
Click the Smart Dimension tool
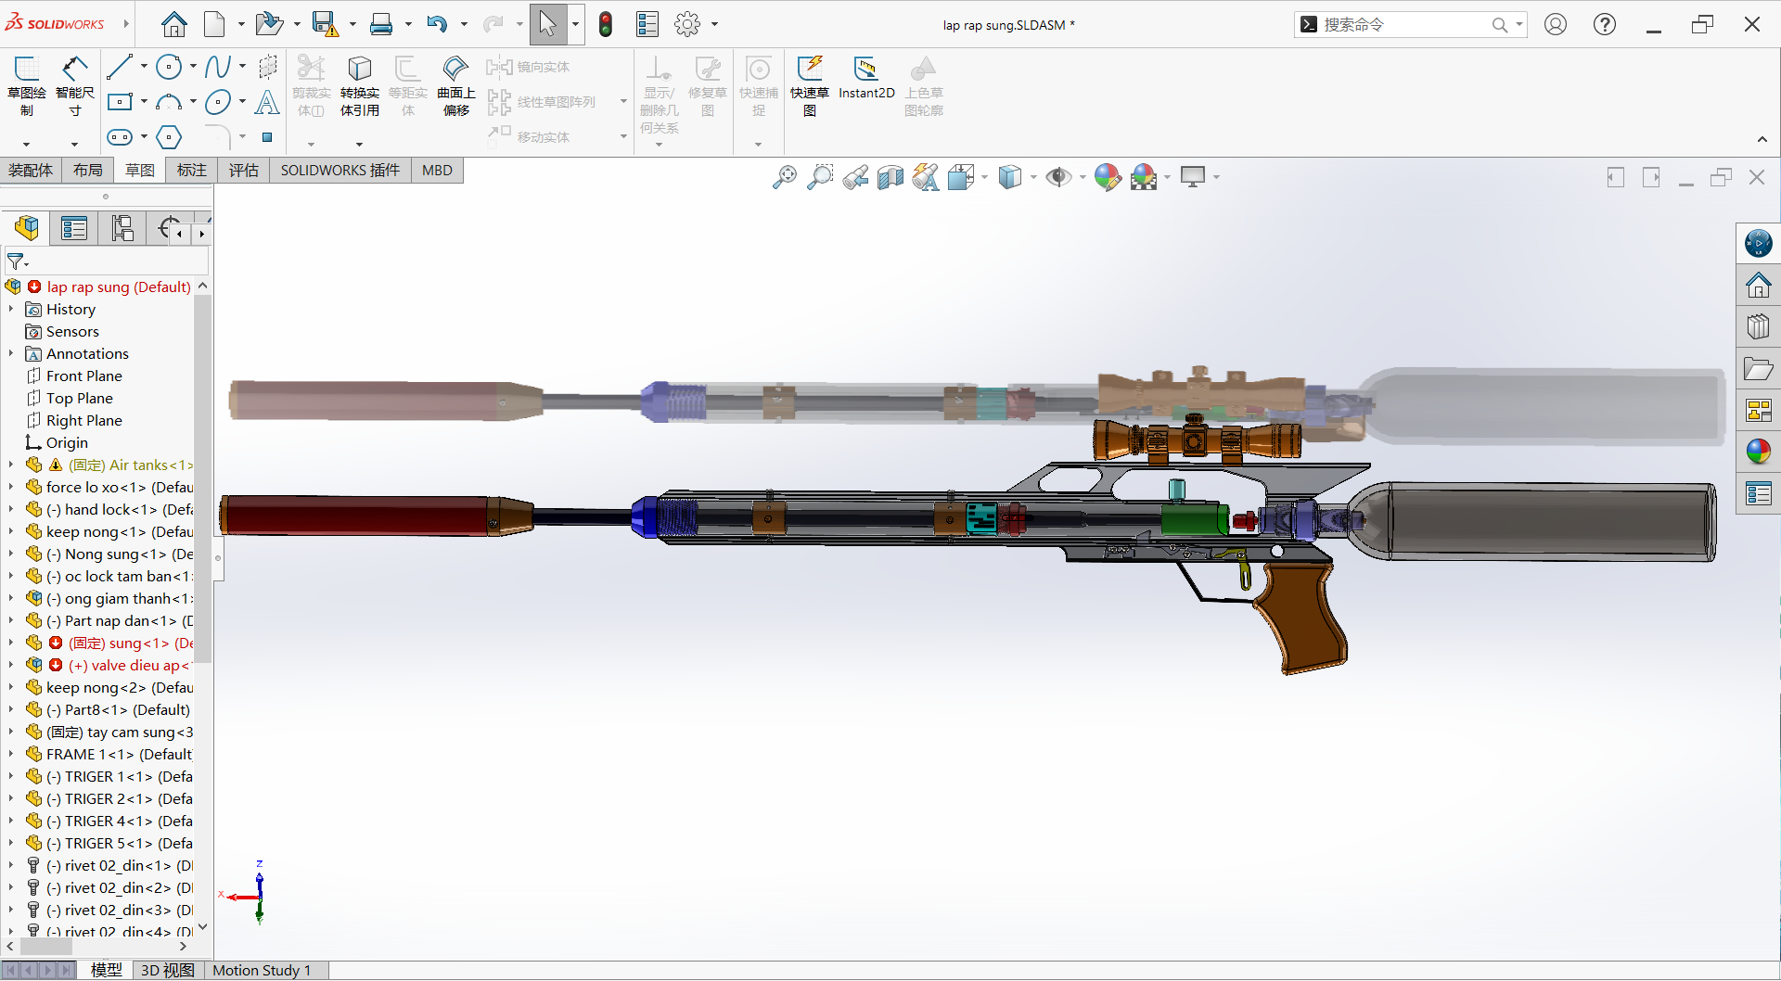point(75,85)
